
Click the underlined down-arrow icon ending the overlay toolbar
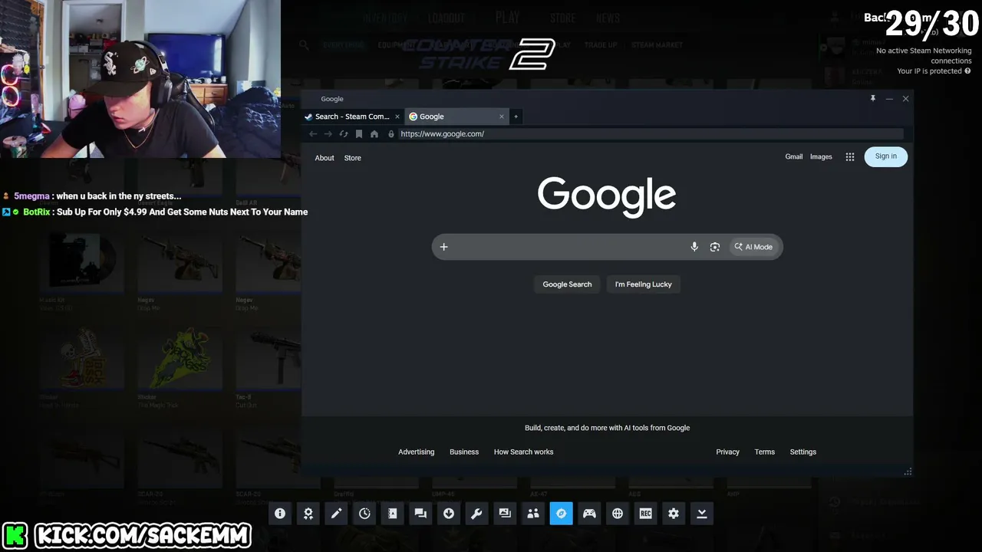[701, 514]
